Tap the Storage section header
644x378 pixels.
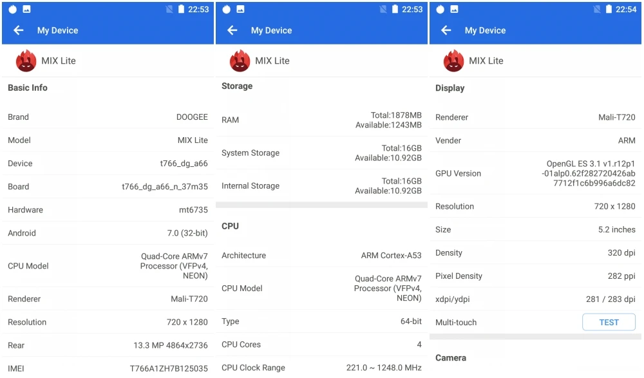(237, 86)
